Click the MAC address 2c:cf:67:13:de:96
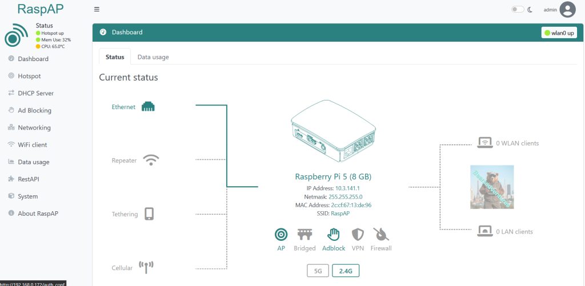Viewport: 585px width, 286px height. click(x=351, y=205)
